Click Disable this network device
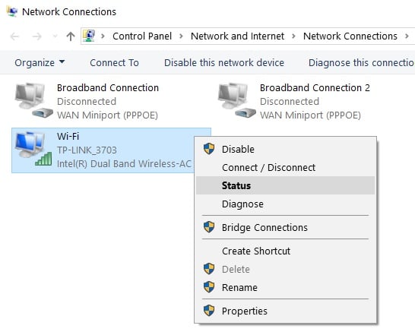 point(224,63)
